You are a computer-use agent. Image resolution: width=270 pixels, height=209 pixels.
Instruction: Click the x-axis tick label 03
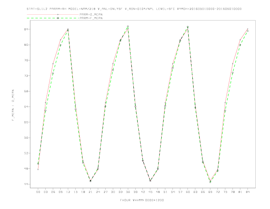coord(45,192)
